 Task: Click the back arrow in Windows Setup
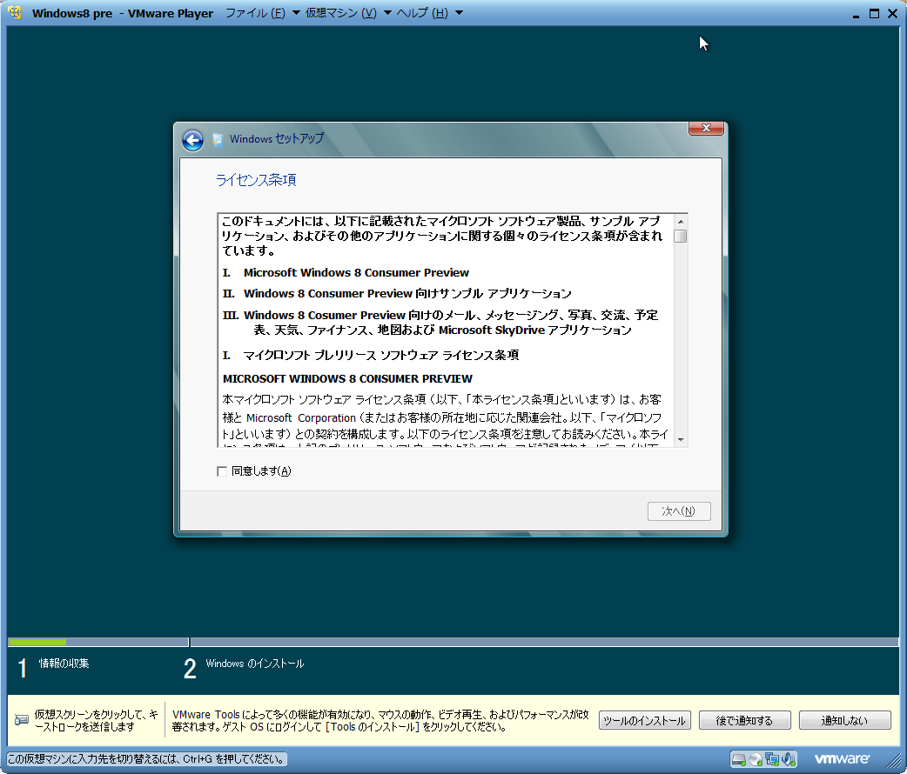[192, 140]
